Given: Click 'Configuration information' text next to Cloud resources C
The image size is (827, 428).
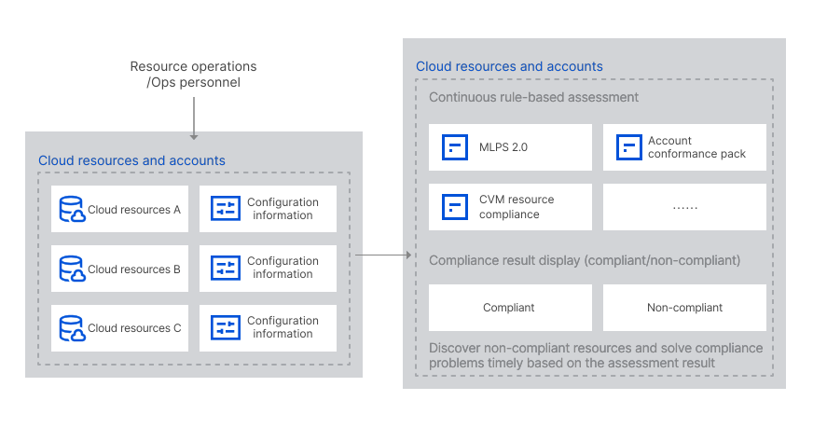Looking at the screenshot, I should click(x=283, y=327).
